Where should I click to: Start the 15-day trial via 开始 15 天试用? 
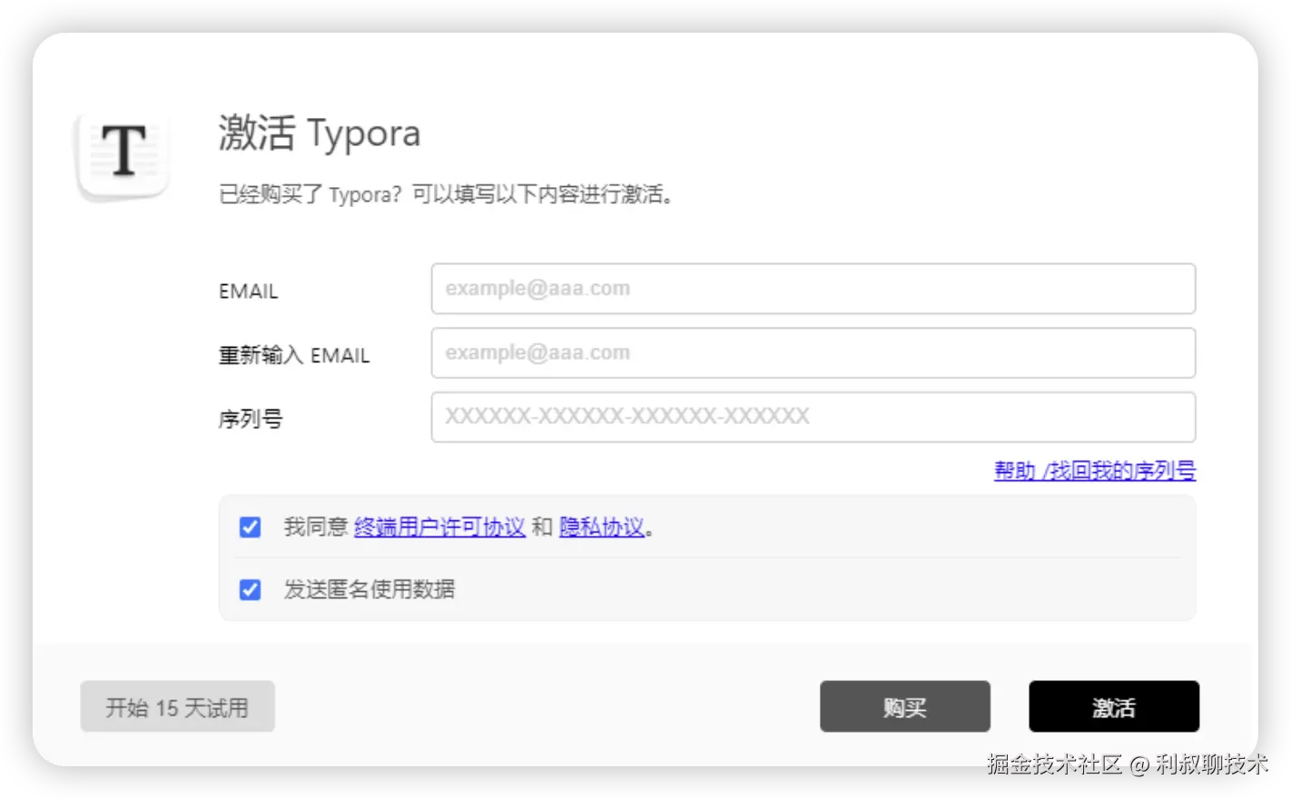tap(177, 706)
